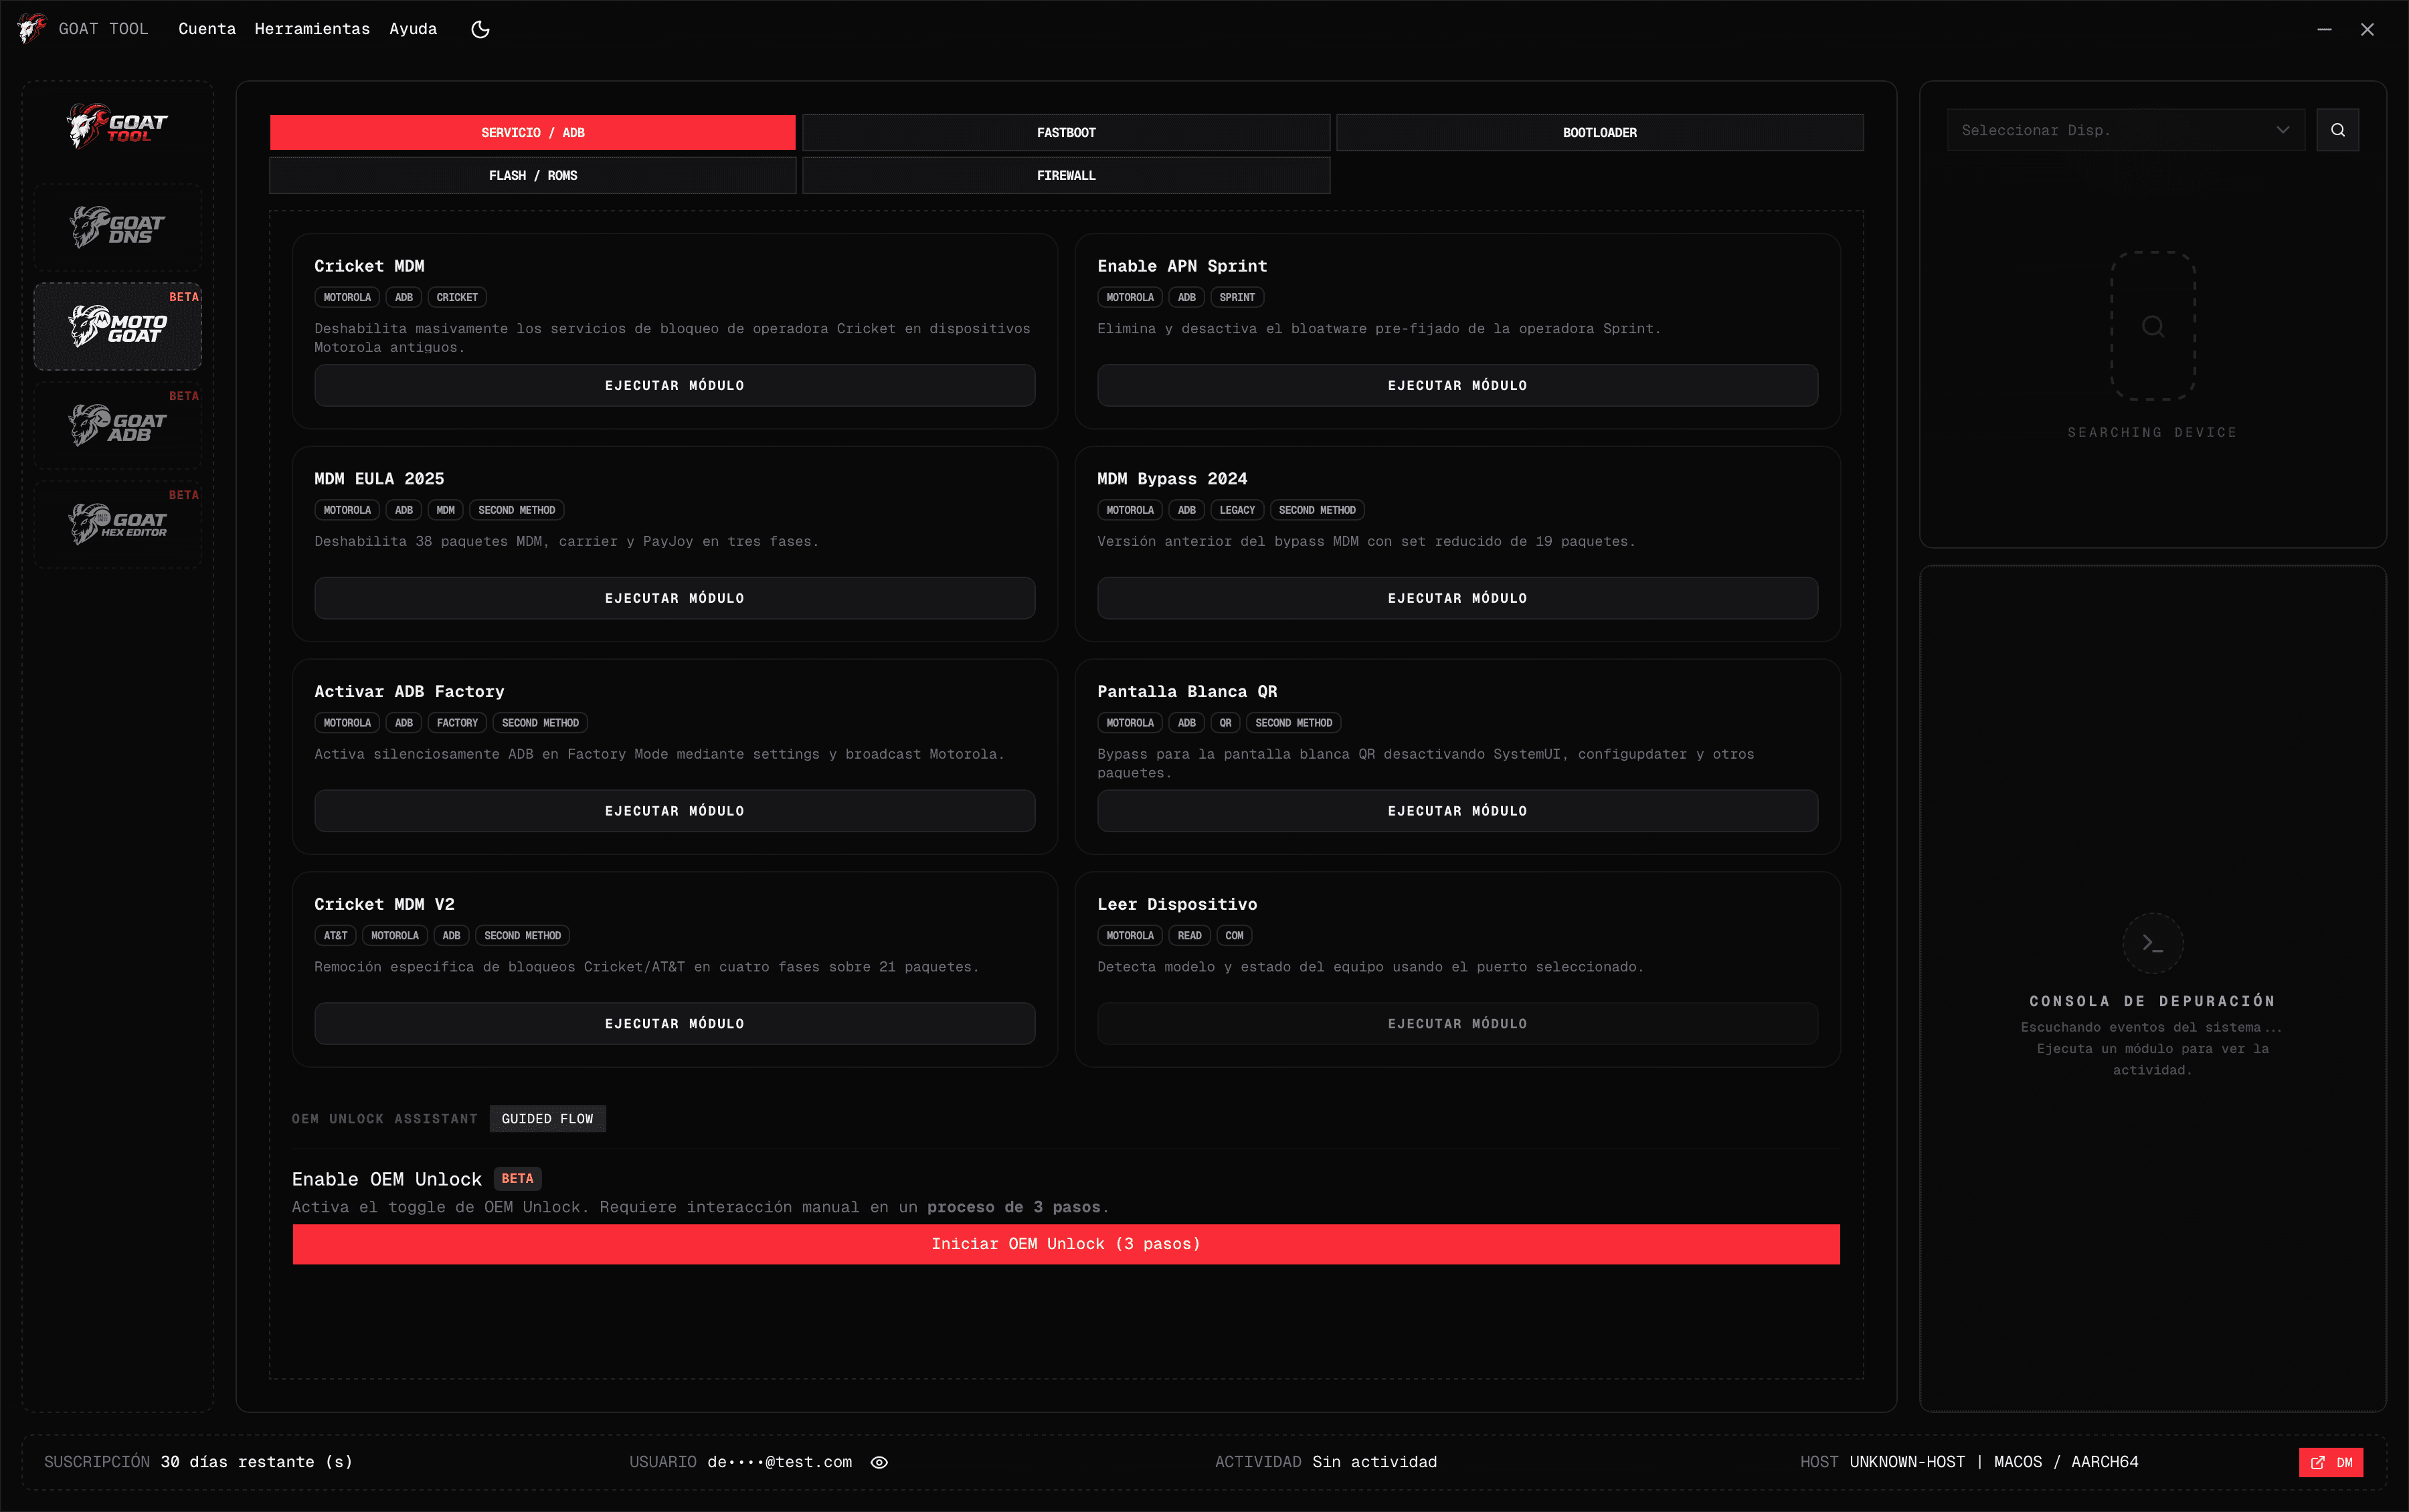The height and width of the screenshot is (1512, 2409).
Task: Expand the Seleccionar Disp. dropdown
Action: (2125, 130)
